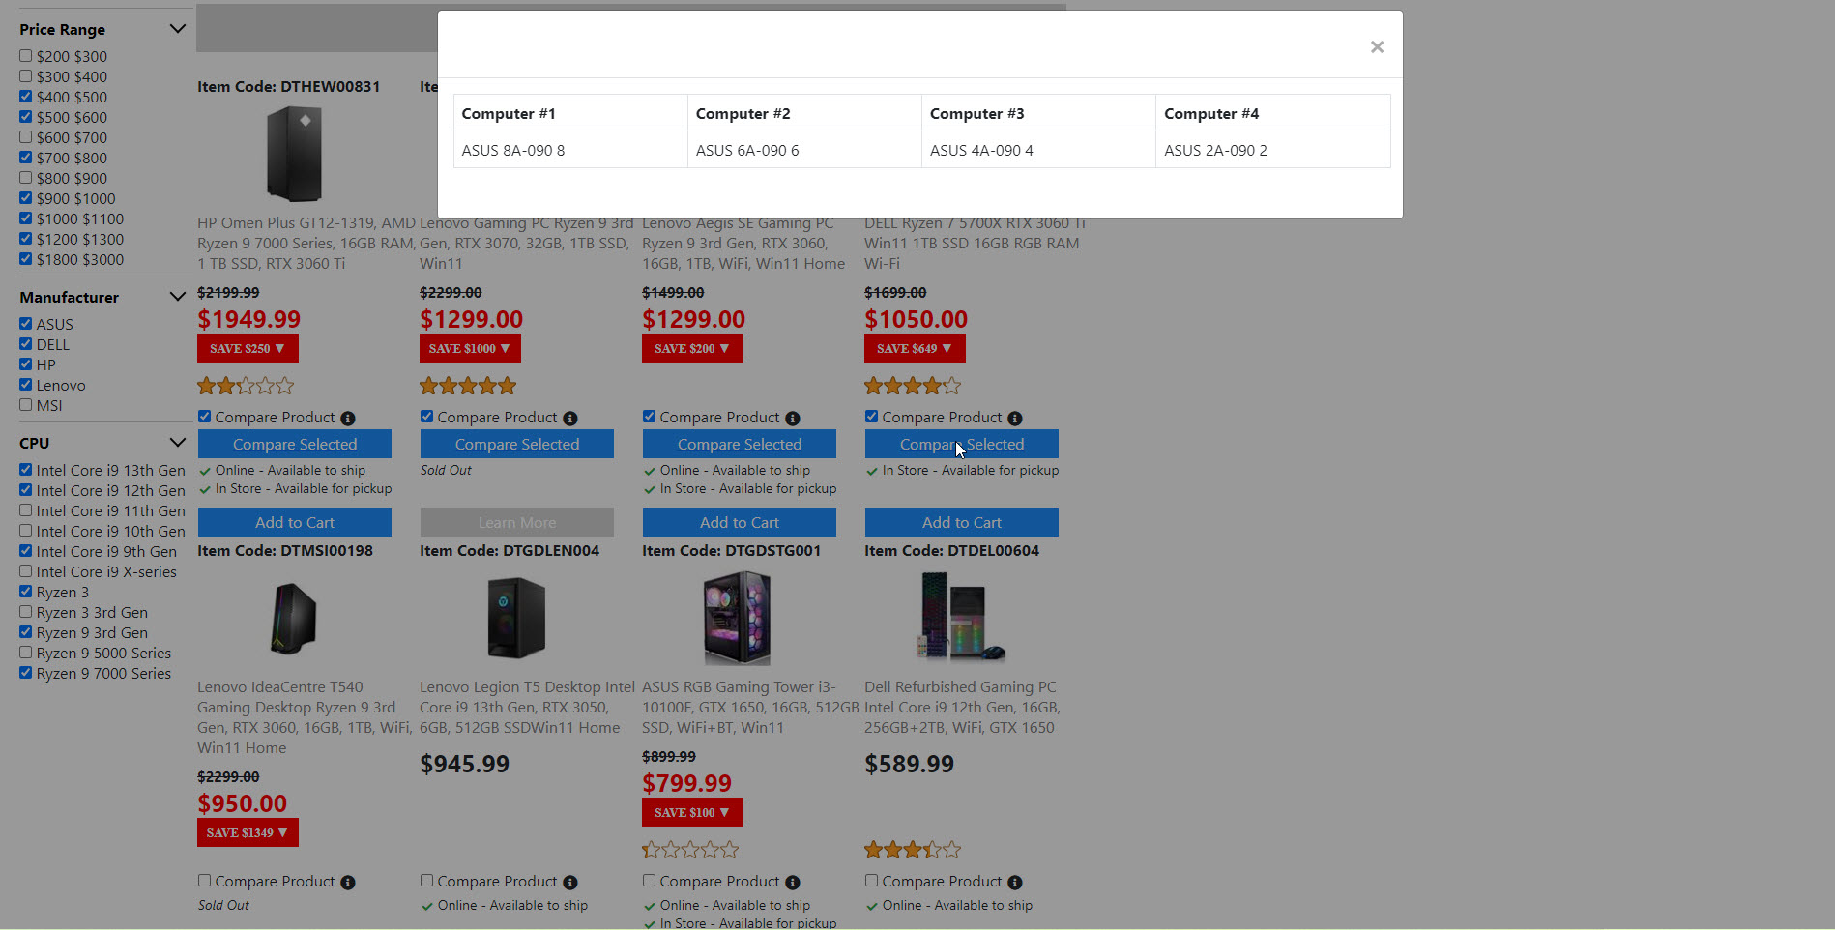Click the HP Omen star rating
Image resolution: width=1835 pixels, height=930 pixels.
point(246,387)
